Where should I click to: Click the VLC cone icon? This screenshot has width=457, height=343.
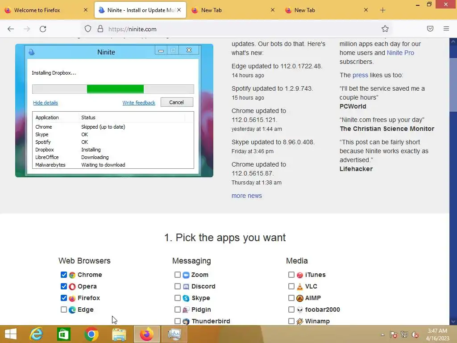coord(300,286)
